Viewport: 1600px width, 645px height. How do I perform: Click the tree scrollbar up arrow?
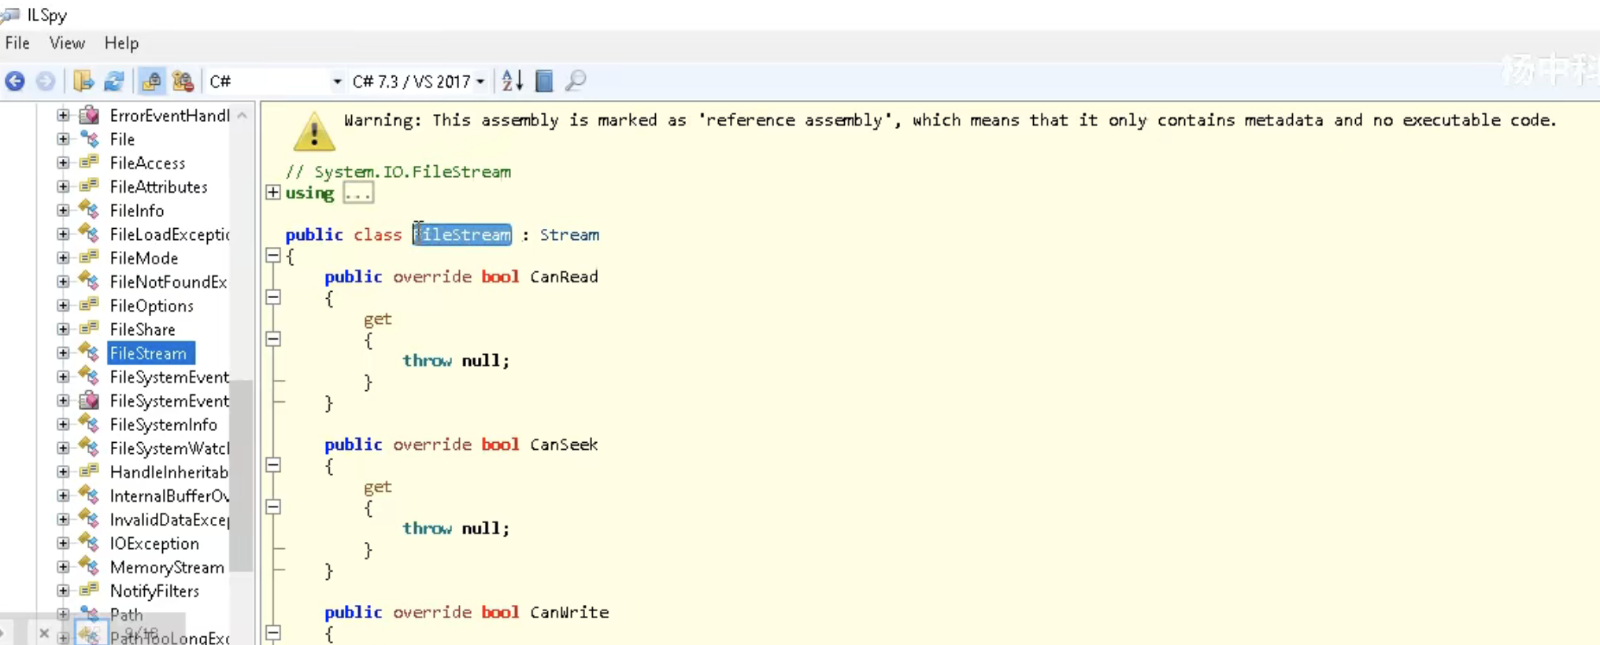click(243, 116)
